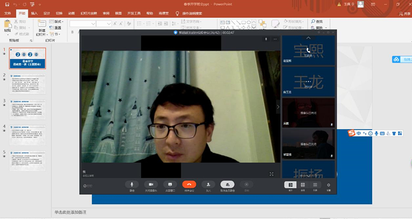The width and height of the screenshot is (412, 219).
Task: Start slideshow from beginning quick access icon
Action: pyautogui.click(x=32, y=5)
